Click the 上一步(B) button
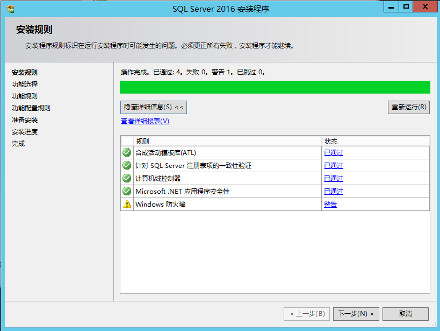Screen dimensions: 440x331 (x=308, y=314)
